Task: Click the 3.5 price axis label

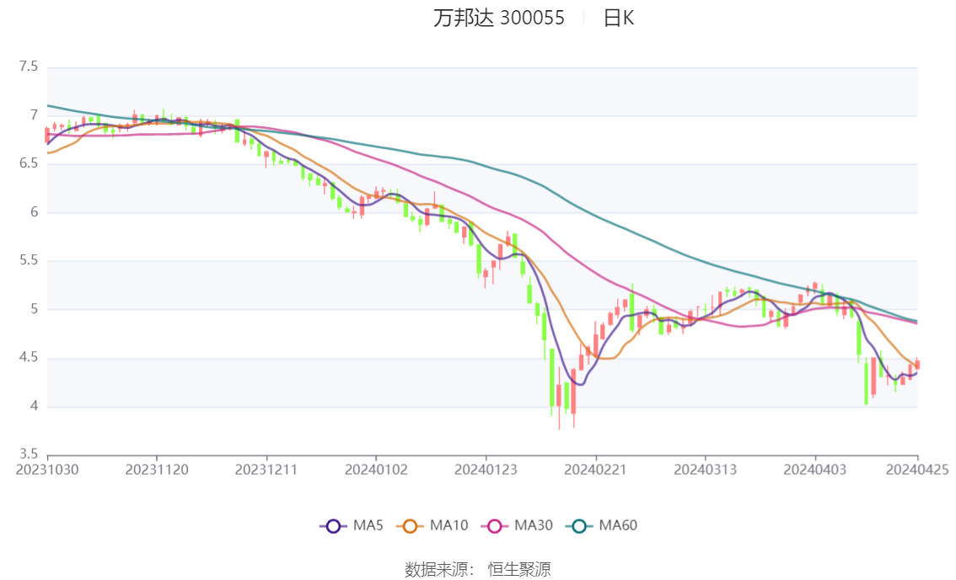Action: click(29, 454)
